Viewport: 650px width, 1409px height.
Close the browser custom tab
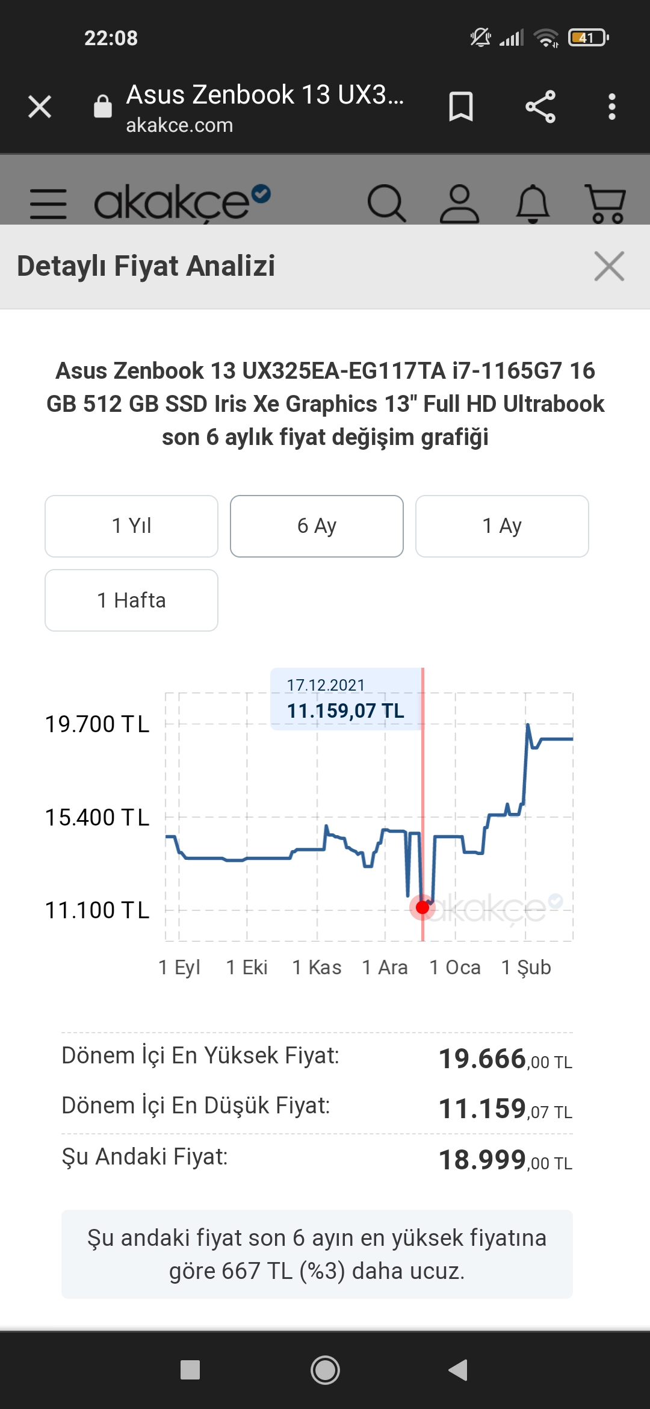tap(40, 107)
